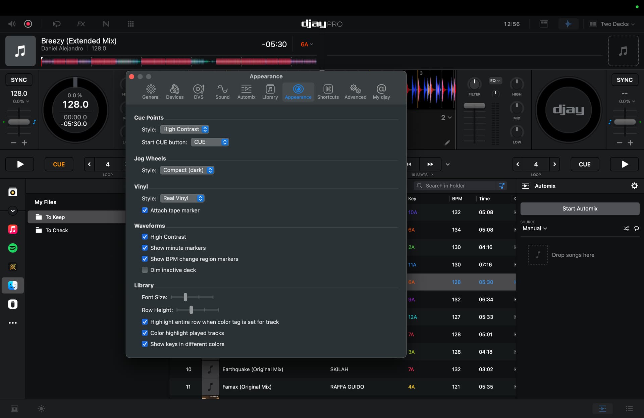The width and height of the screenshot is (644, 418).
Task: Open Jog Wheels Style dropdown
Action: pos(187,170)
